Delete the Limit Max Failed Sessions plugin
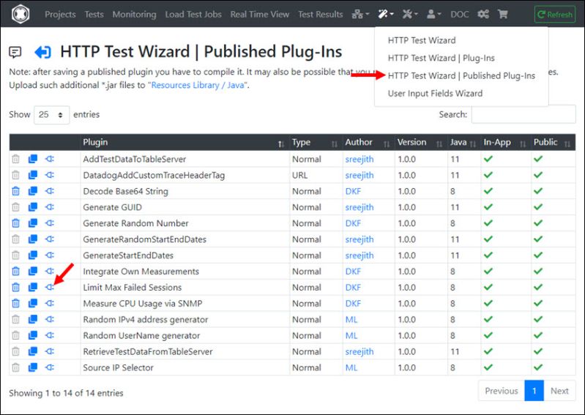This screenshot has width=585, height=415. (15, 288)
